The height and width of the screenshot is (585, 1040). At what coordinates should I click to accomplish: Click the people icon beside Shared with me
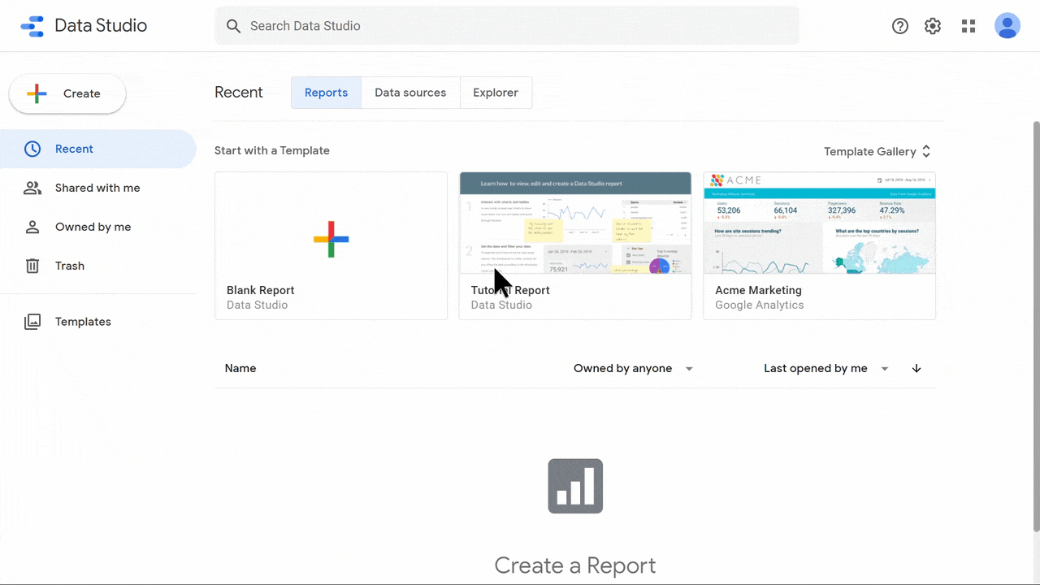point(32,188)
